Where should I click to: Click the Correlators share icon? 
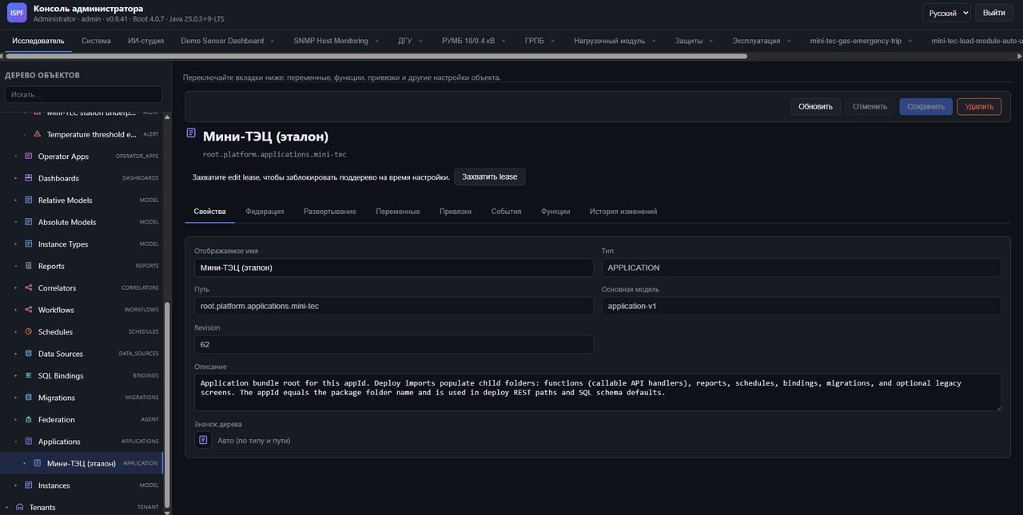(x=29, y=288)
